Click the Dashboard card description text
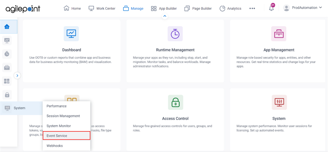The image size is (328, 152). pyautogui.click(x=70, y=60)
